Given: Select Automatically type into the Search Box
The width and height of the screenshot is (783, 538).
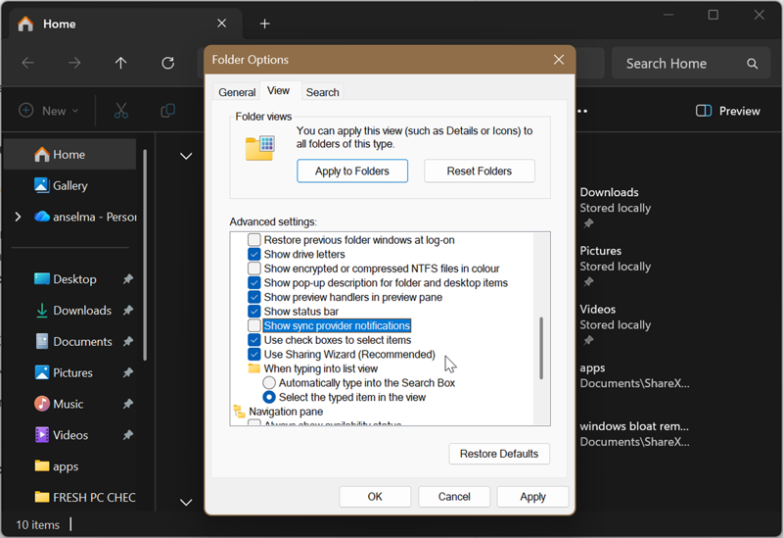Looking at the screenshot, I should point(269,383).
